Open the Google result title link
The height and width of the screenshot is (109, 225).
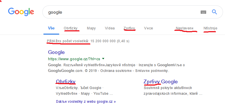click(56, 52)
